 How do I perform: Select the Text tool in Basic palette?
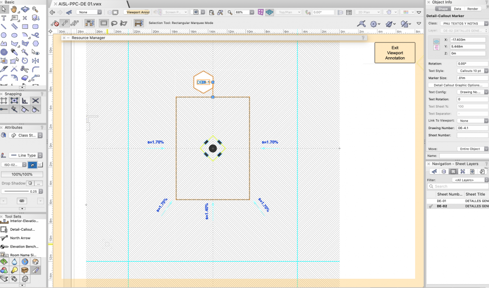4,18
